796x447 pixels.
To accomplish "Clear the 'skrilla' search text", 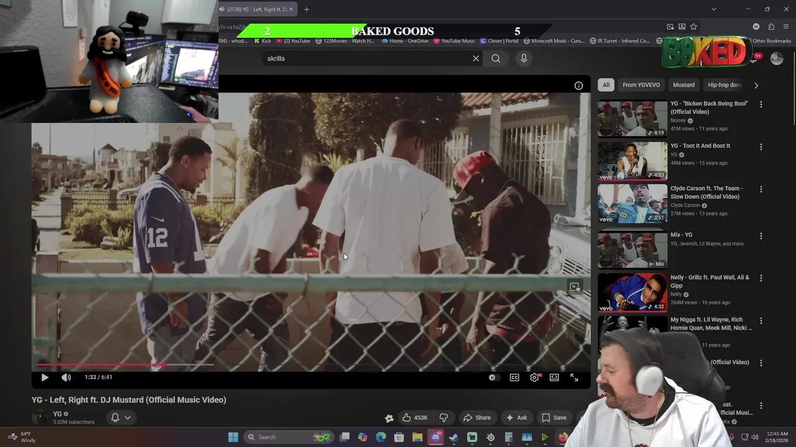I will [476, 58].
